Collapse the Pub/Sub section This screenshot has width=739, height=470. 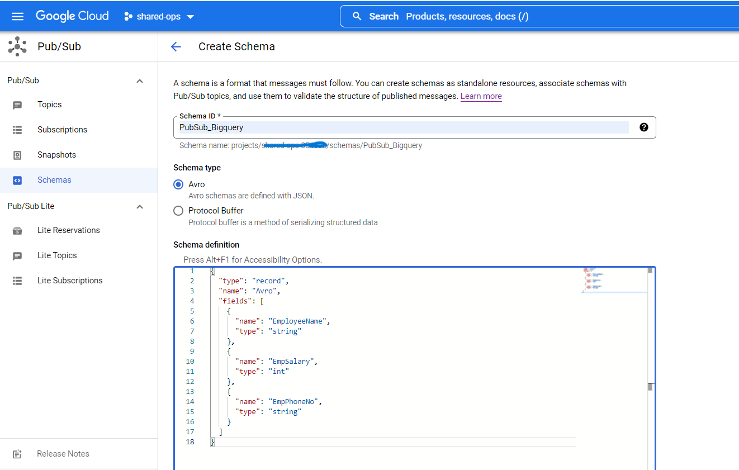click(139, 80)
